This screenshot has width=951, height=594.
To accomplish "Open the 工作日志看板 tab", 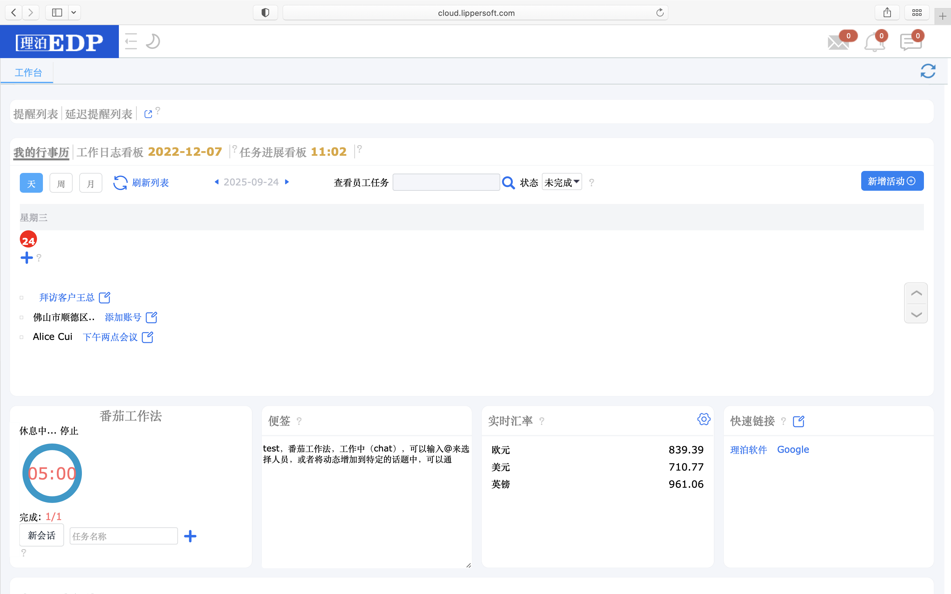I will point(110,152).
